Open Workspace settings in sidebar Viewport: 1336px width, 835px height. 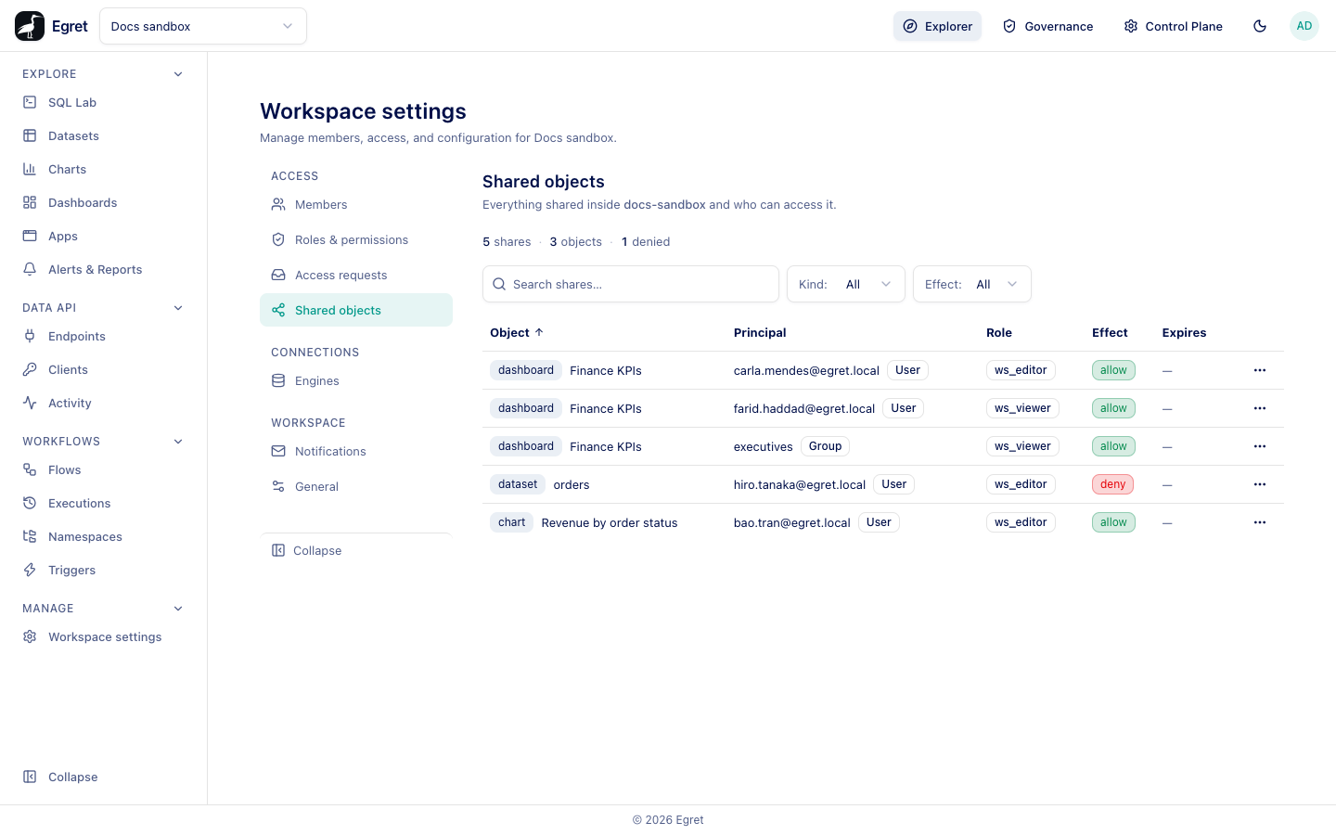coord(103,636)
